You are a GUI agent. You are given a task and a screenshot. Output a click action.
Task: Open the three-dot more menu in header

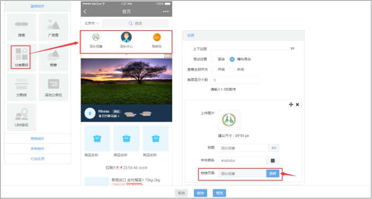point(166,12)
